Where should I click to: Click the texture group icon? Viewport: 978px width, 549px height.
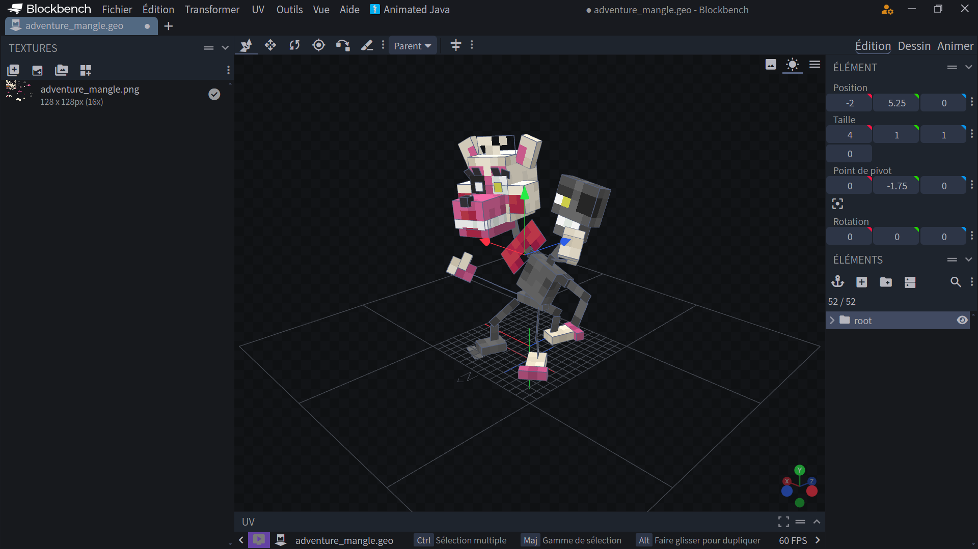click(x=62, y=70)
